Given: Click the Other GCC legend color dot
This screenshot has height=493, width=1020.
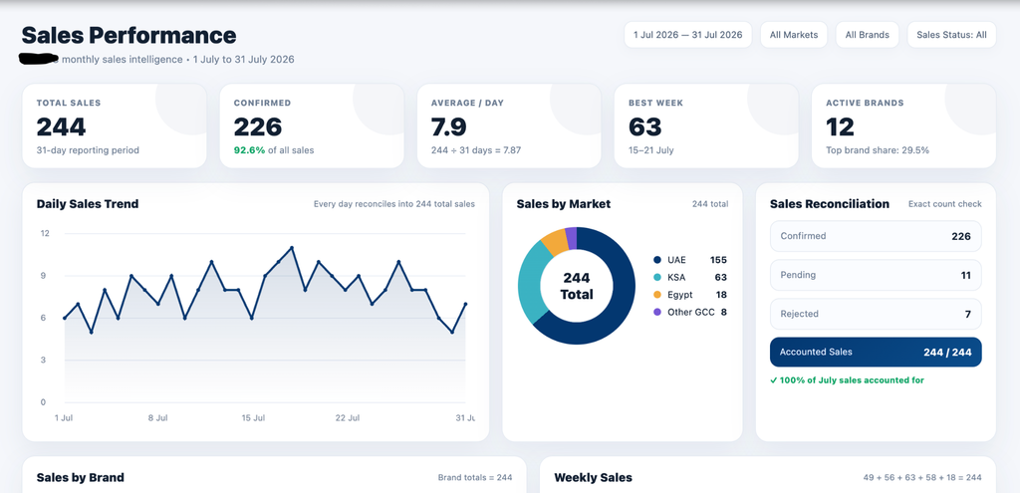Looking at the screenshot, I should (657, 312).
